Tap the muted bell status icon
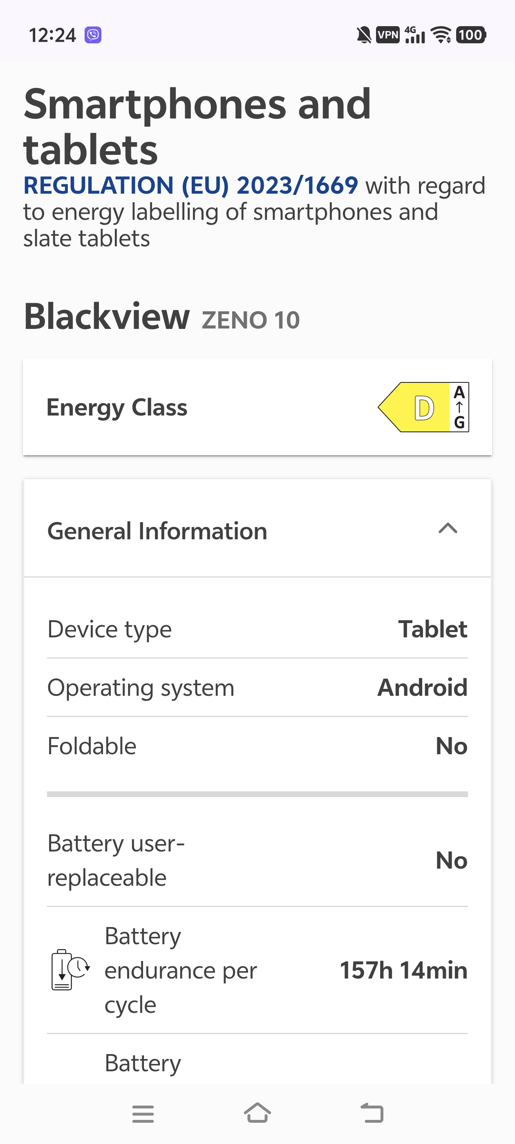The image size is (515, 1144). [x=364, y=35]
